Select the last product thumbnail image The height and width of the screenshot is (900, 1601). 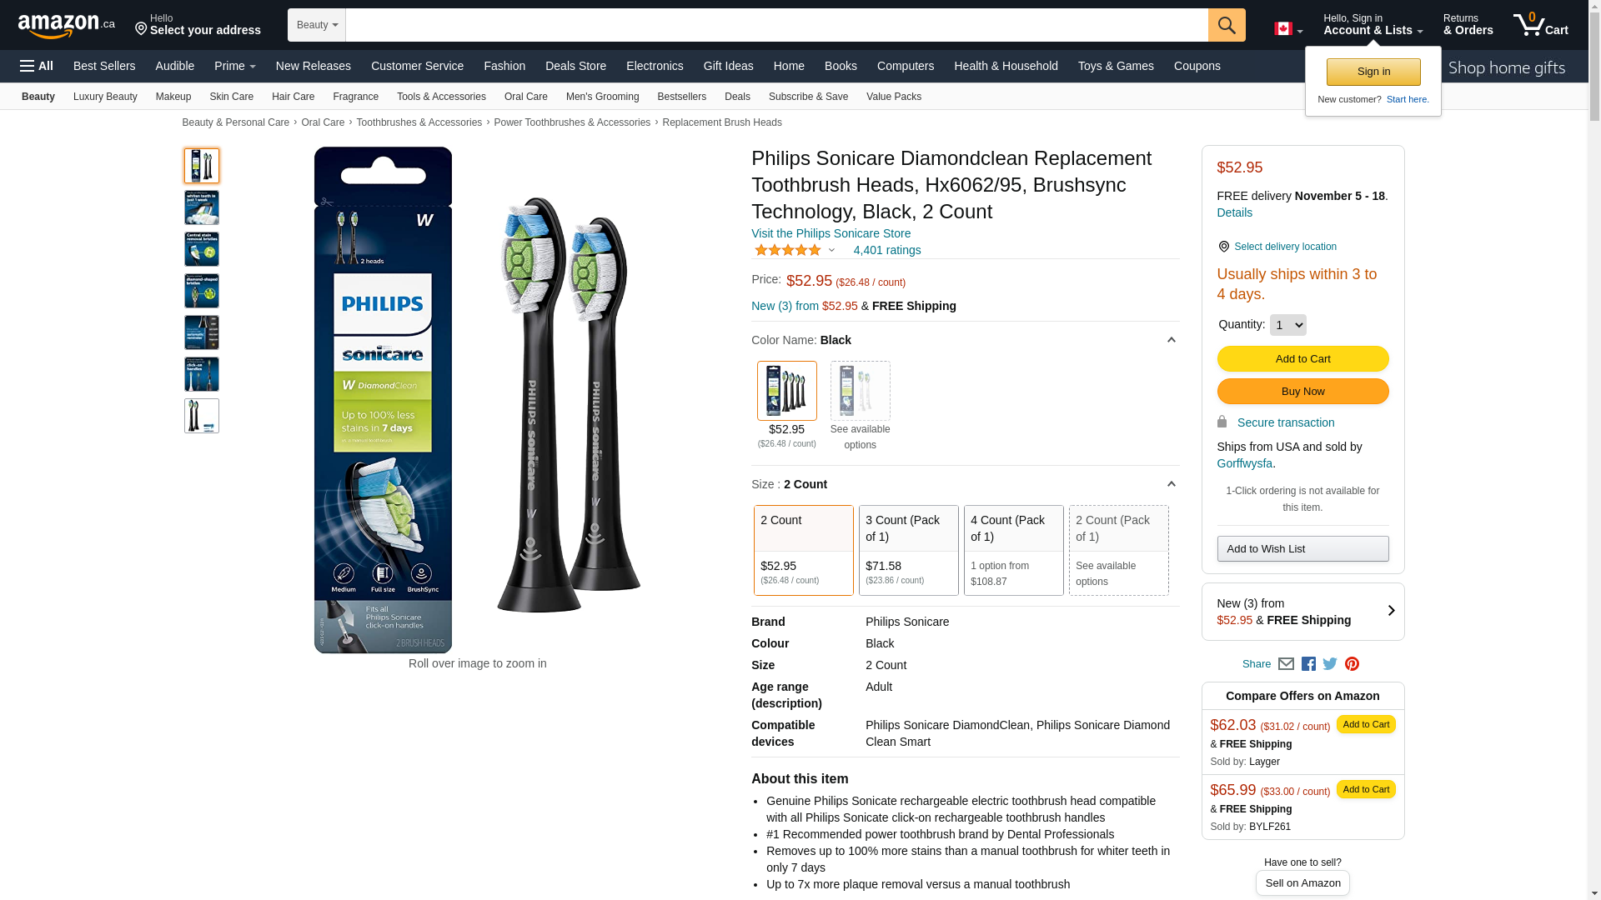pyautogui.click(x=202, y=416)
